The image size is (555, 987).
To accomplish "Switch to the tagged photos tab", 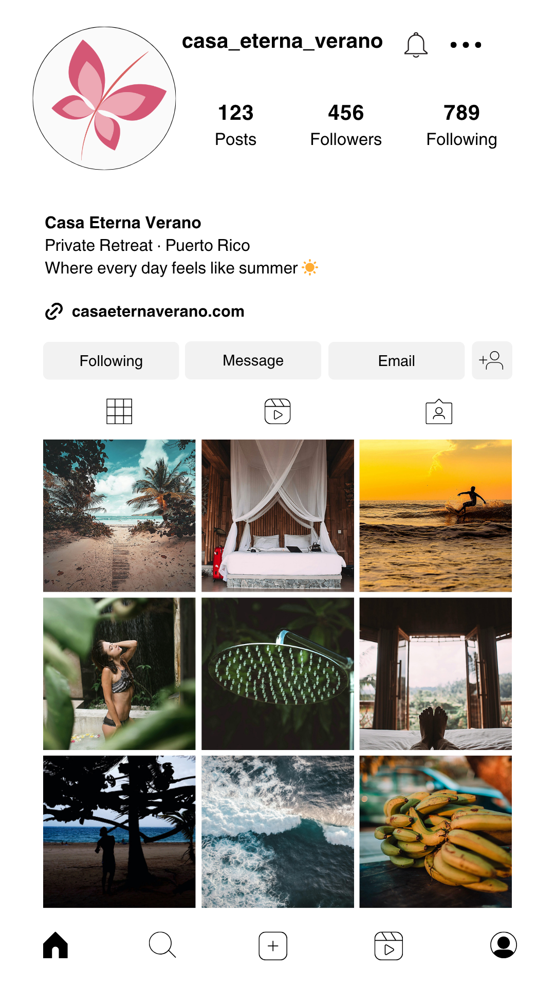I will coord(439,412).
